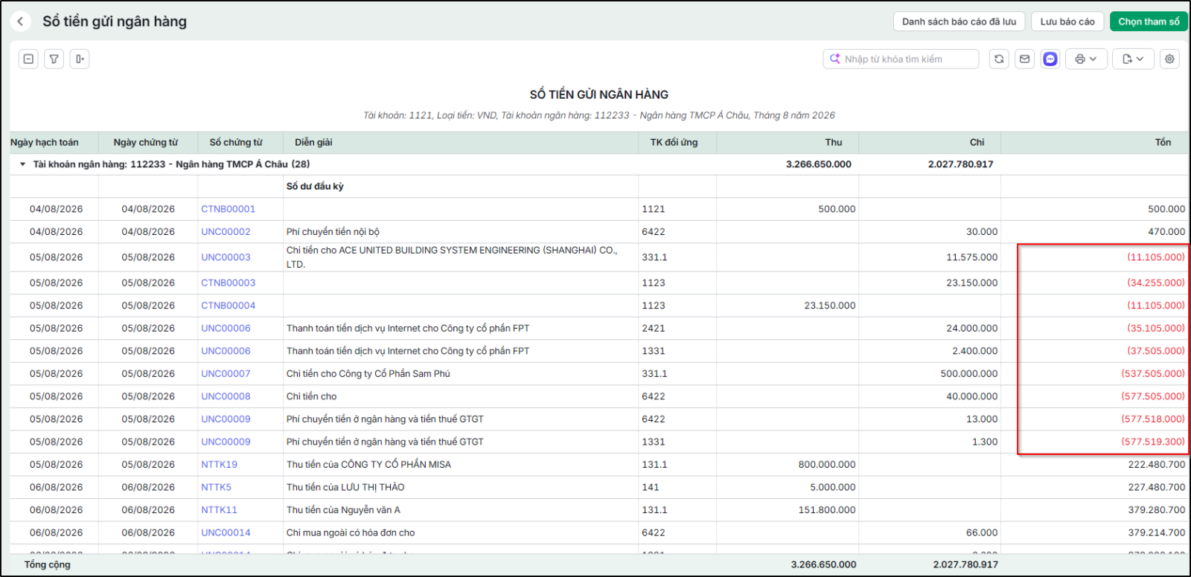Go back using the left arrow icon
Viewport: 1191px width, 577px height.
[20, 22]
